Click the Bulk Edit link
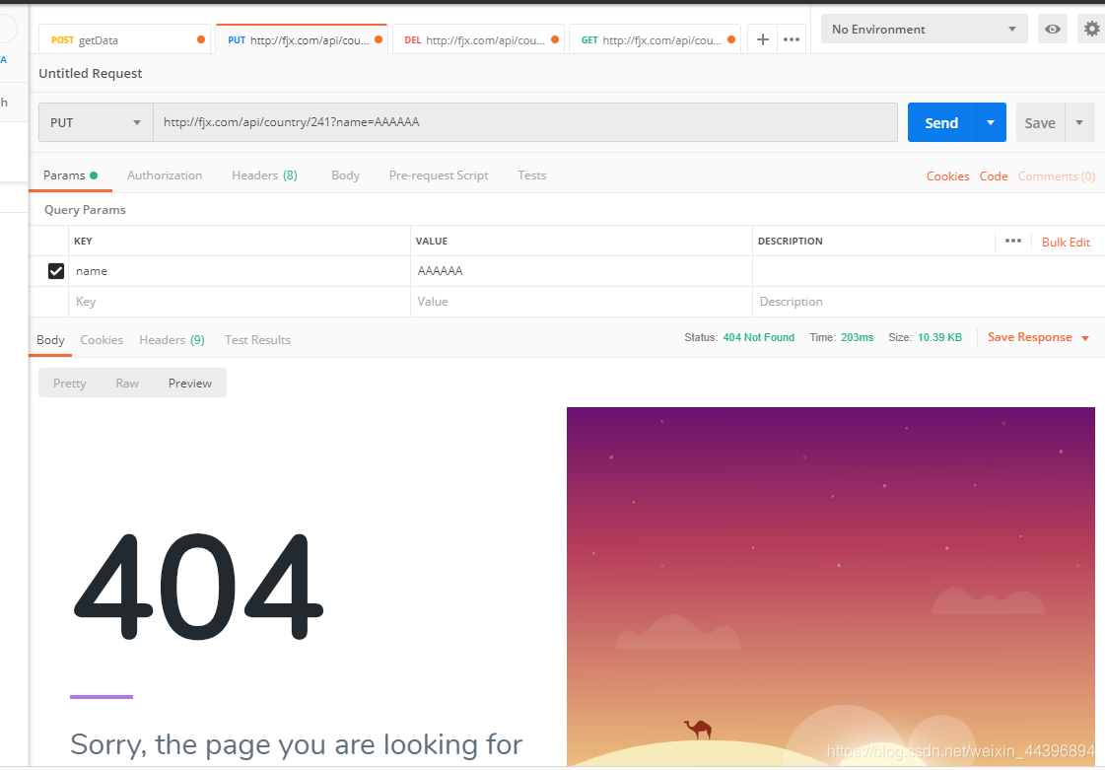The height and width of the screenshot is (770, 1105). coord(1066,242)
